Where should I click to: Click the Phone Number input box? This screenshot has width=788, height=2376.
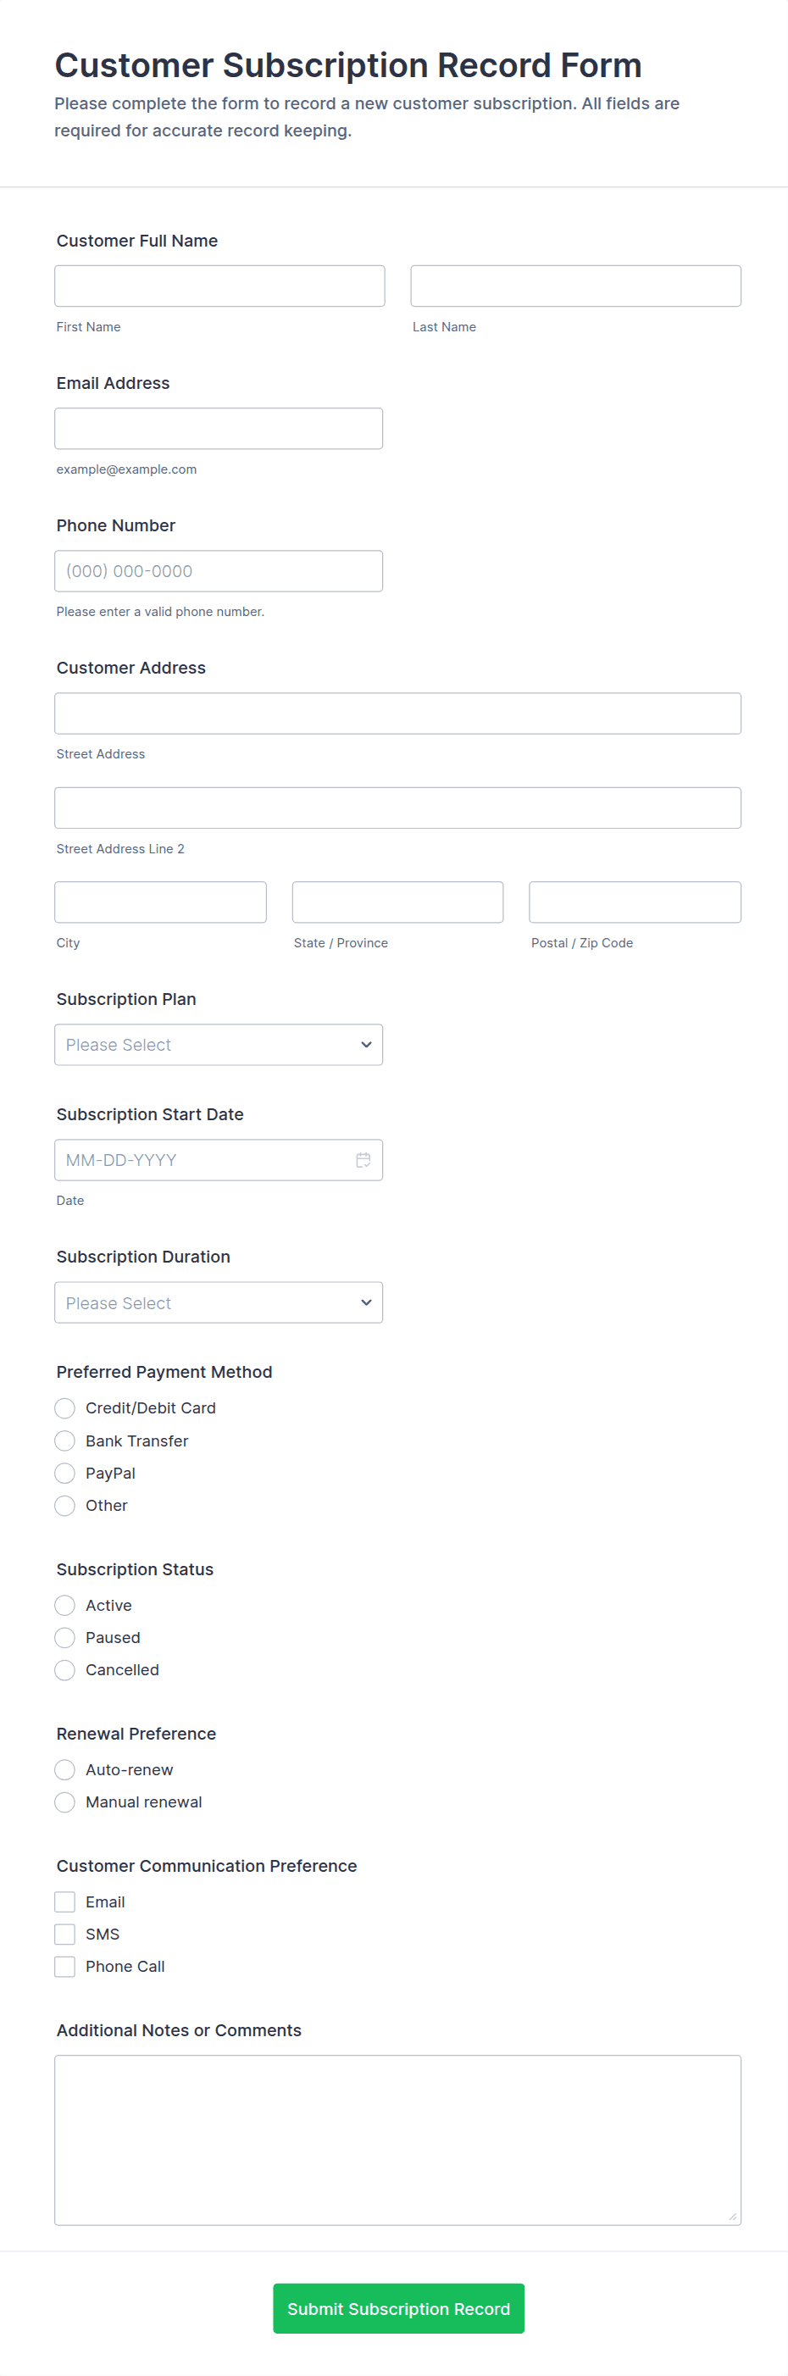pyautogui.click(x=219, y=571)
